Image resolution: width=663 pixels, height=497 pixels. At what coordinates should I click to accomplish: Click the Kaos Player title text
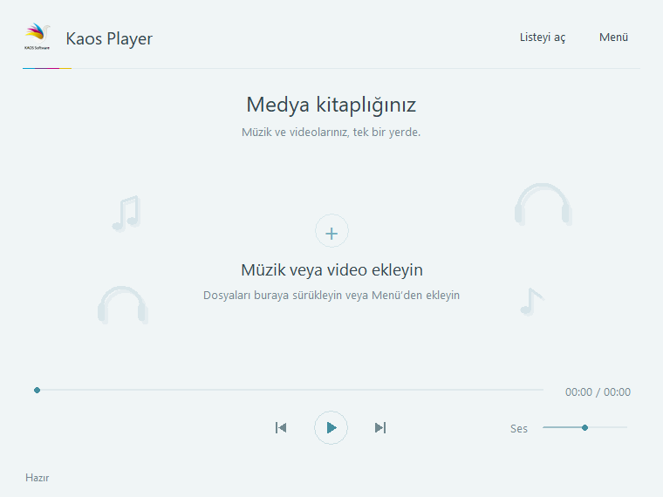(109, 38)
